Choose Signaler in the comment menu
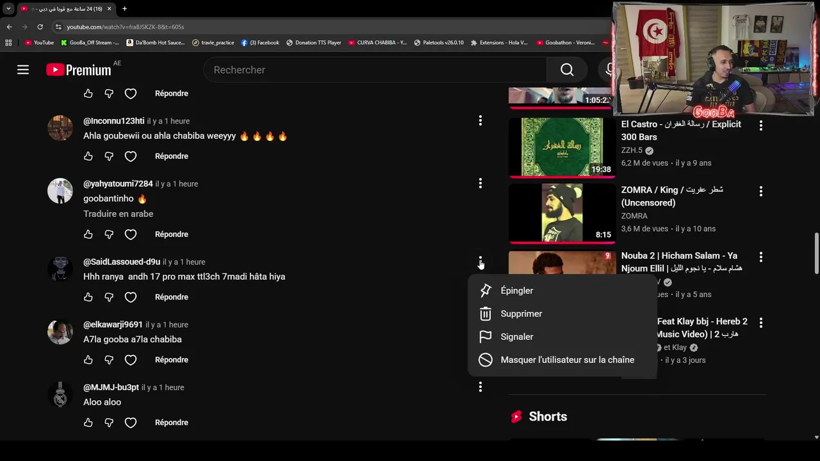820x461 pixels. 563,337
